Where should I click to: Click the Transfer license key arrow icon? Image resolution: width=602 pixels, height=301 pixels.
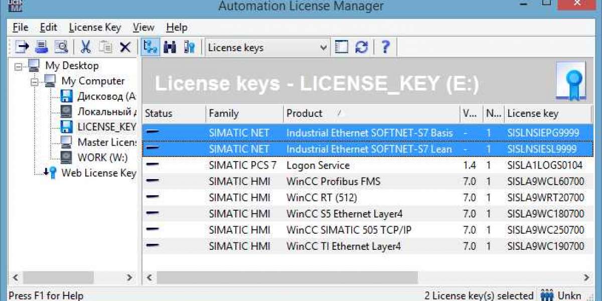21,47
